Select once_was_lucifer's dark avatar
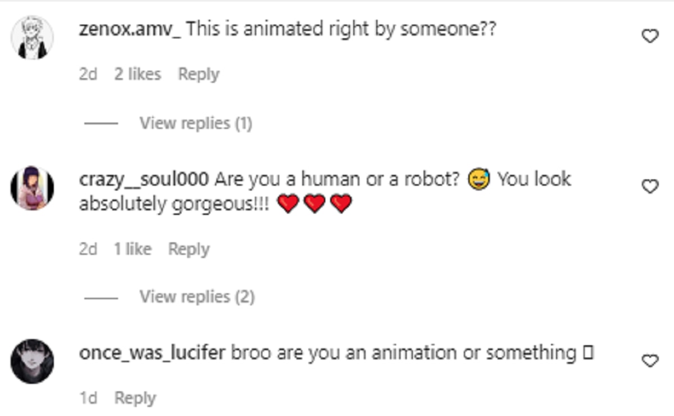 (33, 361)
